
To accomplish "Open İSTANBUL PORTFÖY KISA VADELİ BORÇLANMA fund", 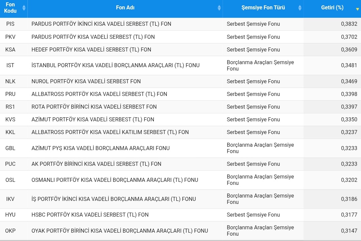I will [116, 66].
